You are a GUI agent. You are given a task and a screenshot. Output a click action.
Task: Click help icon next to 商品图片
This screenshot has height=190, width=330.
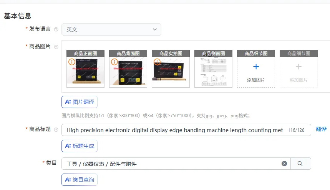point(56,47)
